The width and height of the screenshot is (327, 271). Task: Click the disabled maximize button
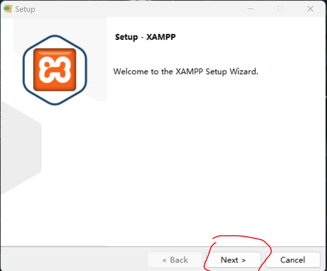[x=280, y=9]
